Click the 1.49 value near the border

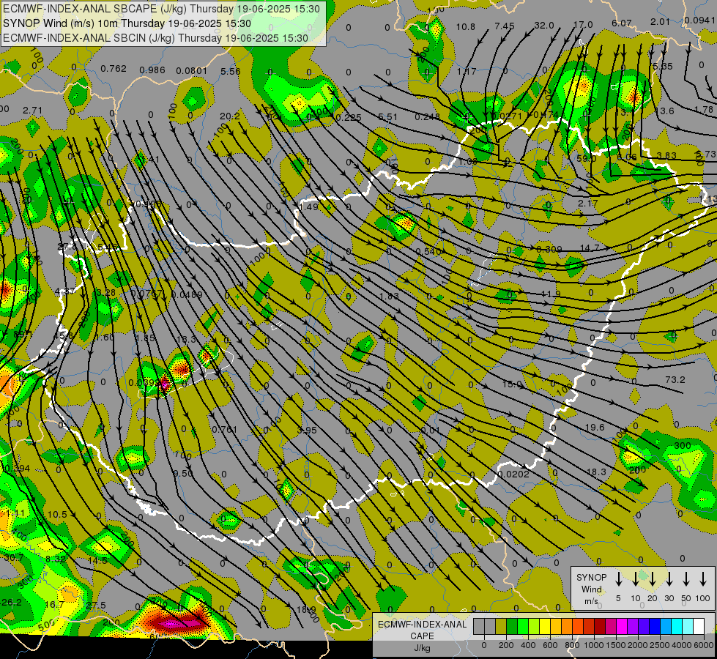[x=308, y=206]
